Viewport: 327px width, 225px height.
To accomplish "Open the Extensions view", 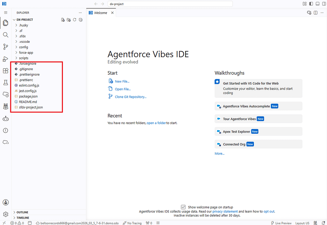I will tap(6, 71).
